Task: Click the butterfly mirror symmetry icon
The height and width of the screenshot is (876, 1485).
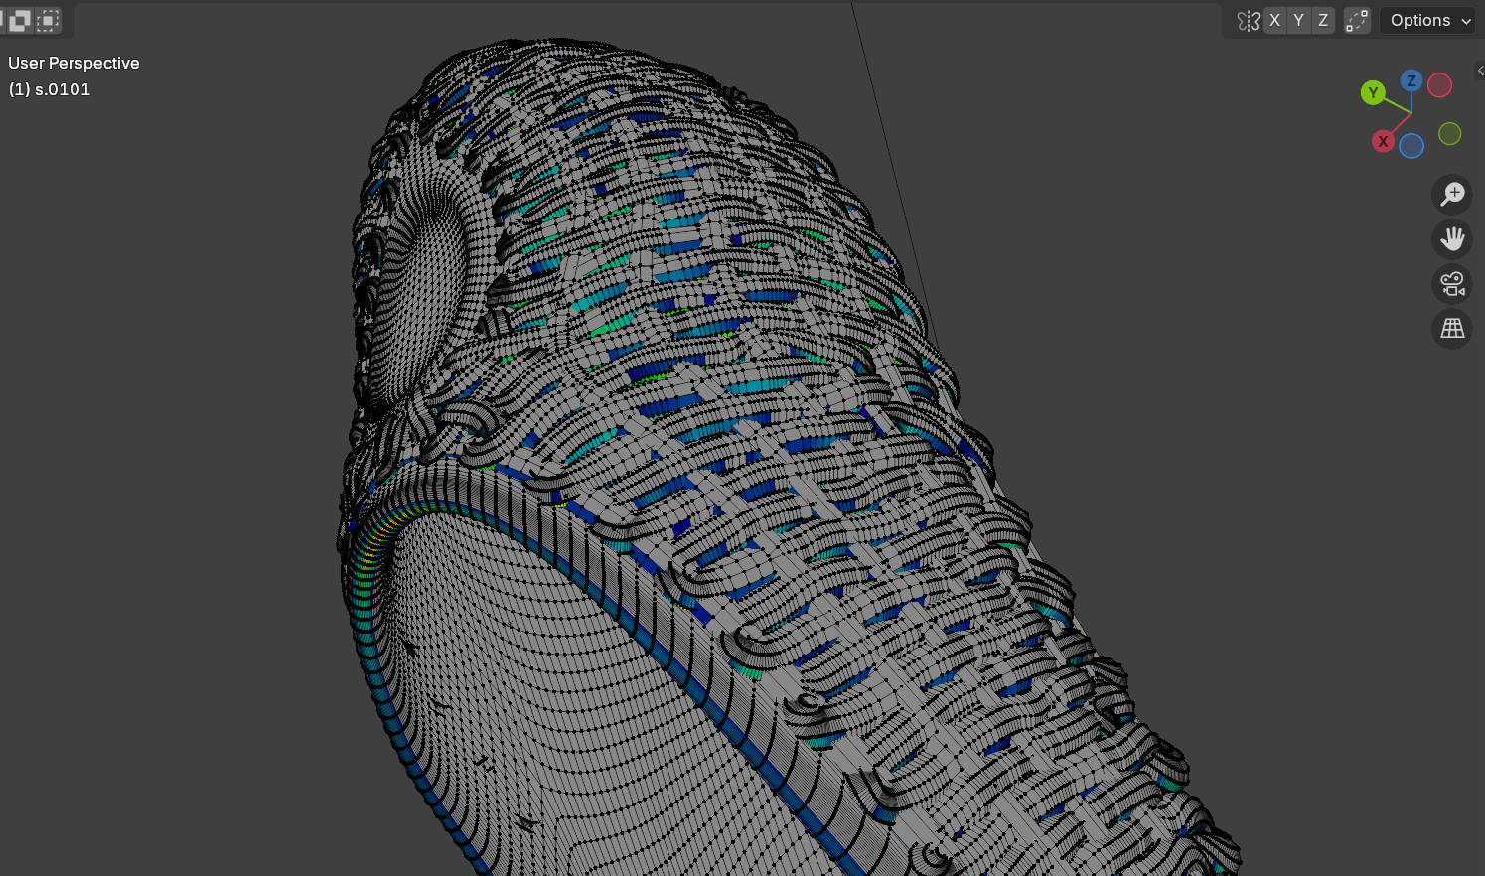Action: pyautogui.click(x=1248, y=21)
